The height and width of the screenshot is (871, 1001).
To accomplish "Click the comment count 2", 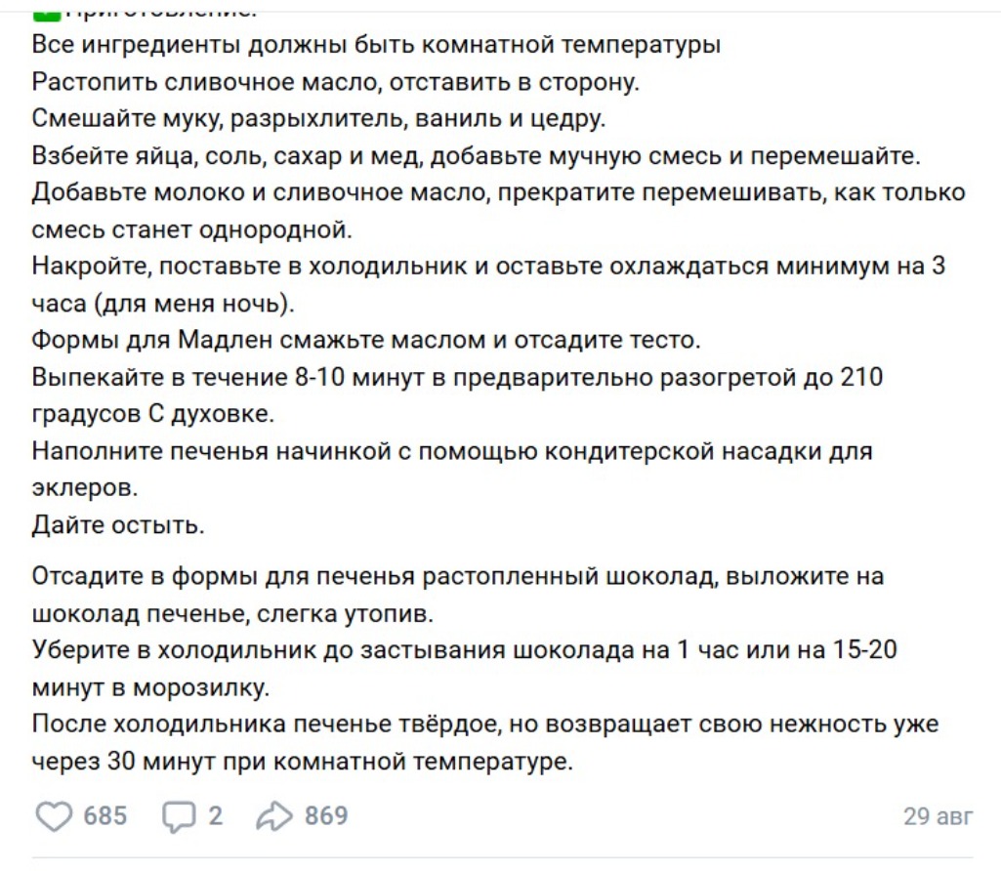I will pos(215,816).
